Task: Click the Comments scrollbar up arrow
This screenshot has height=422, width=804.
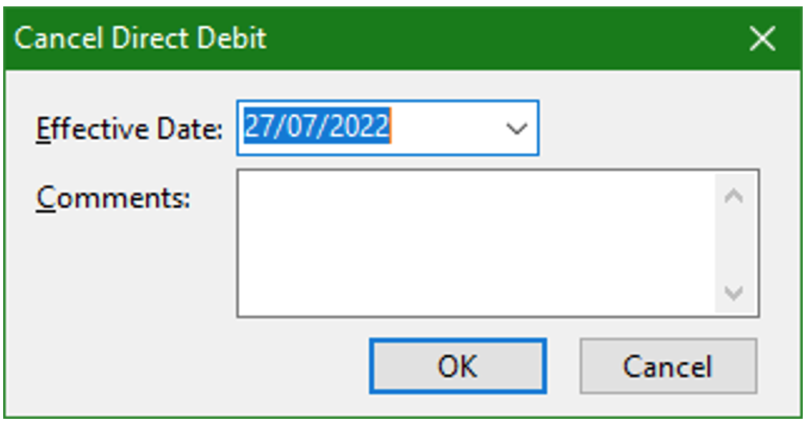Action: click(x=733, y=196)
